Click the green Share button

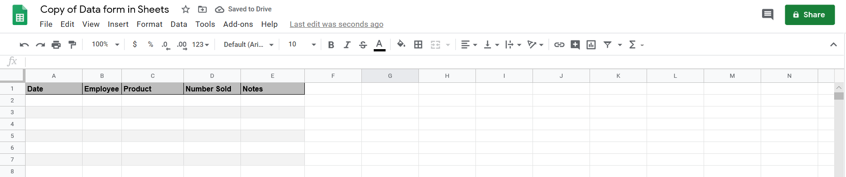point(809,15)
